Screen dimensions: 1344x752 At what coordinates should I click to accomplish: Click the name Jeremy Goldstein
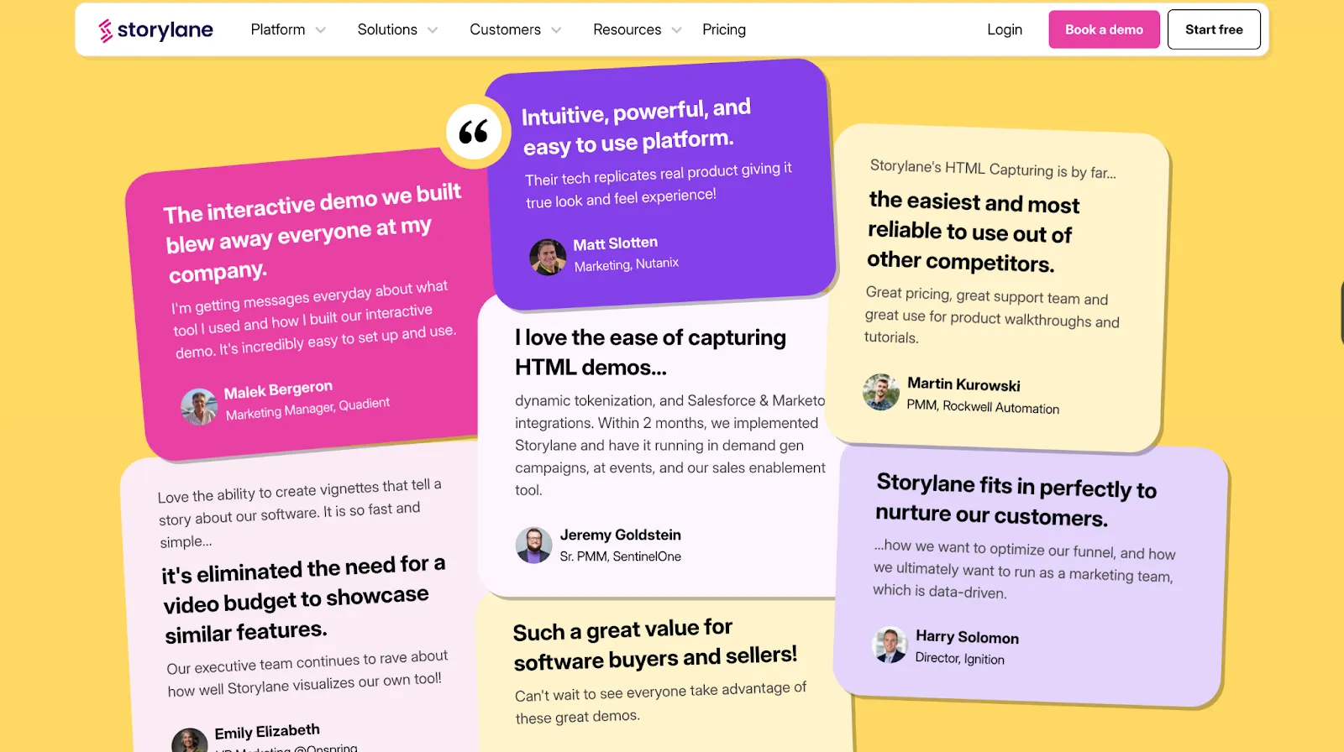[x=621, y=535]
